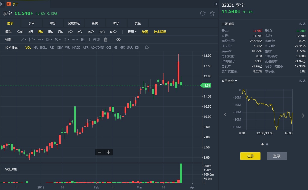Go to previous capital flow chart

225,115
